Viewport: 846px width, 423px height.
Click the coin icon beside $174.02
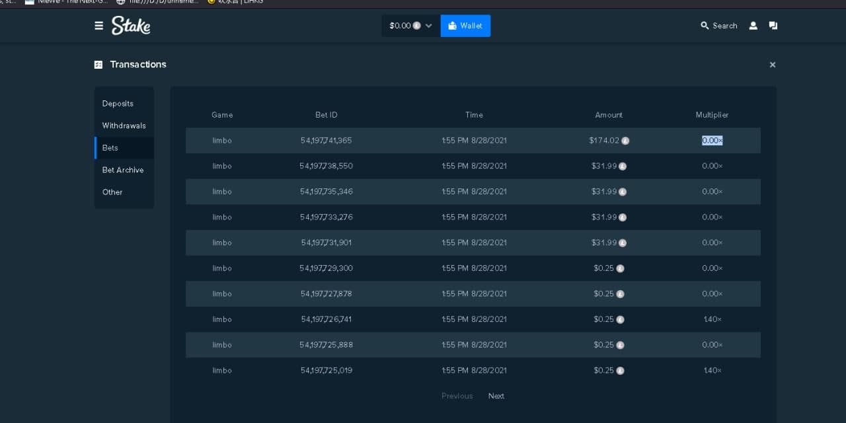click(x=625, y=141)
